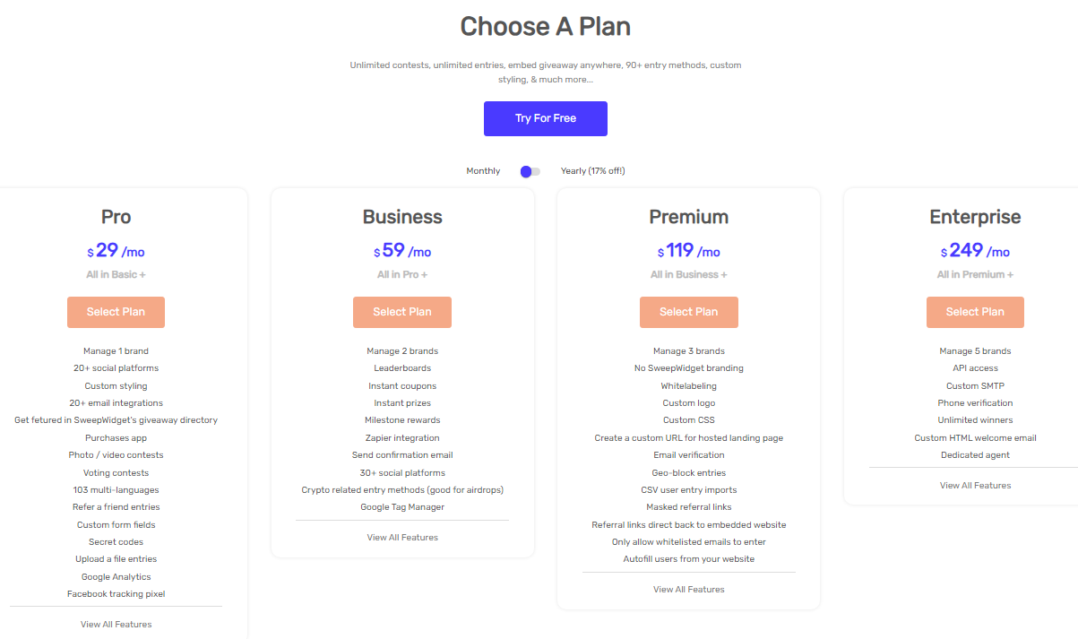View All Features under the Enterprise plan
The height and width of the screenshot is (639, 1078).
(x=975, y=485)
